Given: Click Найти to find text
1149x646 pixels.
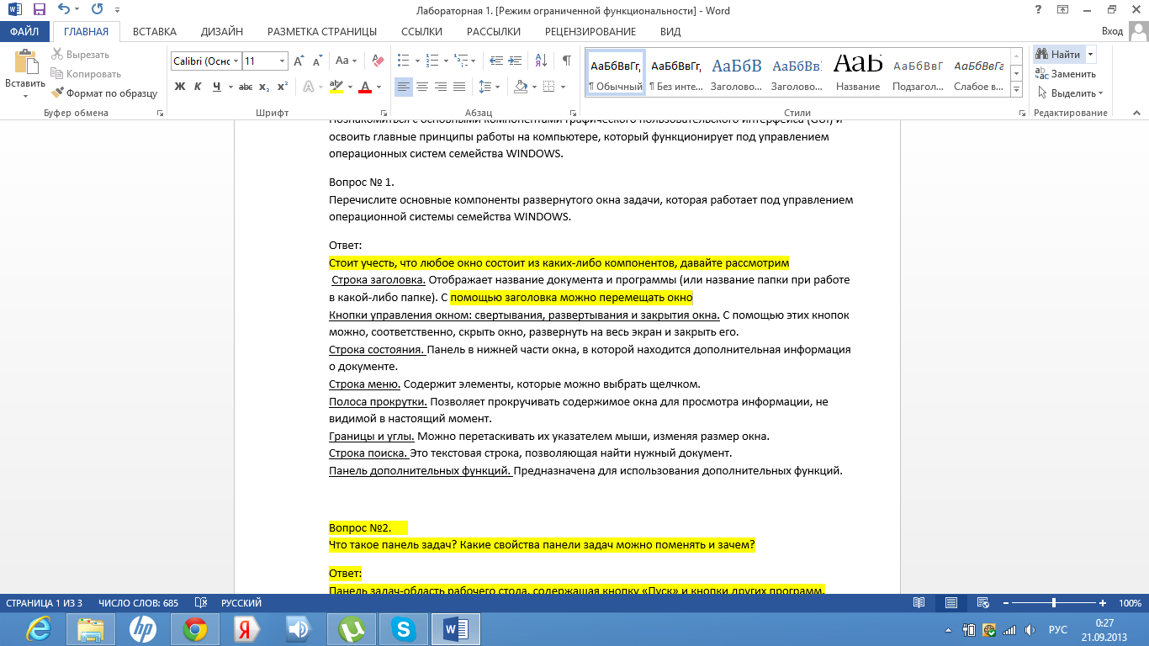Looking at the screenshot, I should [x=1058, y=55].
